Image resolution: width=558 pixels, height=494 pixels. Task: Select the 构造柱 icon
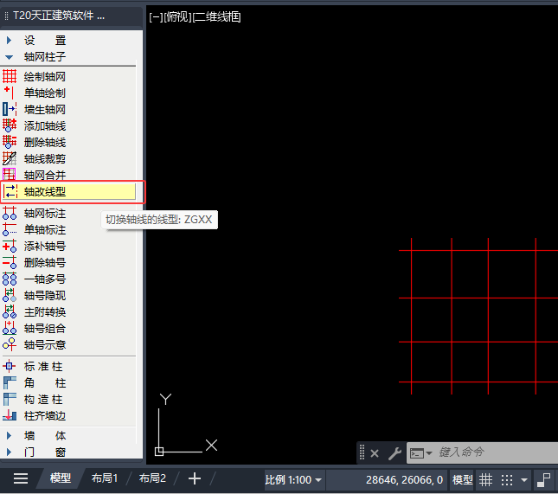(10, 399)
